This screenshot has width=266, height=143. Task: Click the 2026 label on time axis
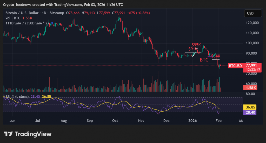193,121
